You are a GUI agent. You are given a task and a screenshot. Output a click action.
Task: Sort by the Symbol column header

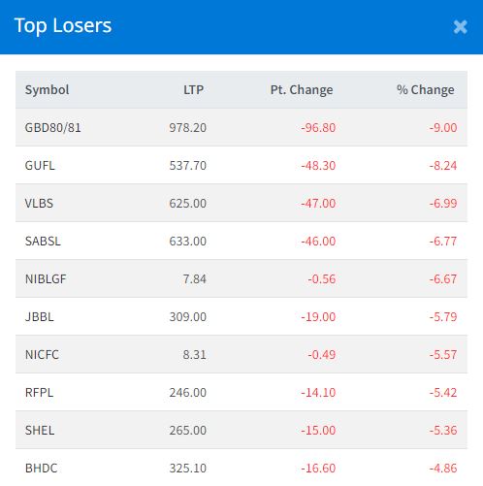click(48, 90)
